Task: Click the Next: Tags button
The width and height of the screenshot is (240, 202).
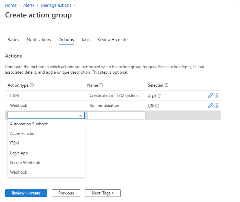Action: pos(103,193)
